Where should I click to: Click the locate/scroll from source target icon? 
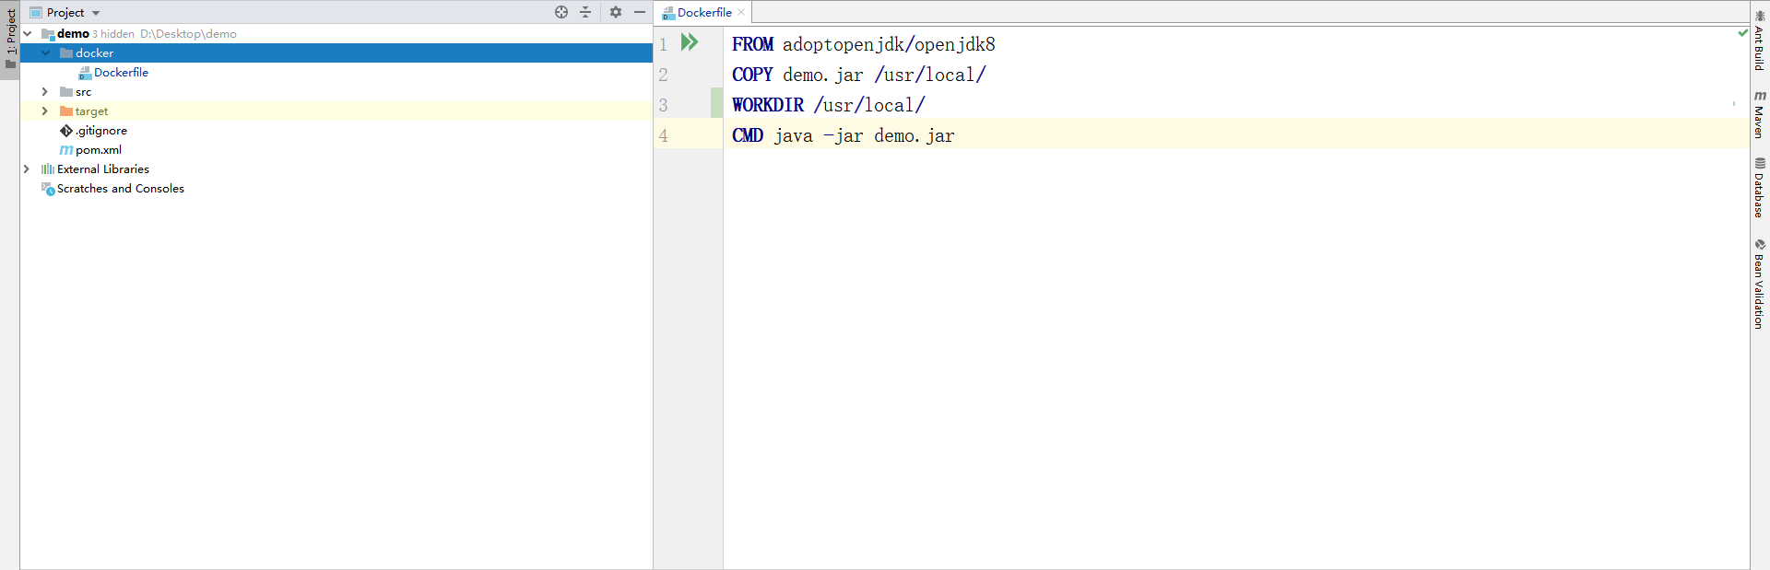(561, 12)
